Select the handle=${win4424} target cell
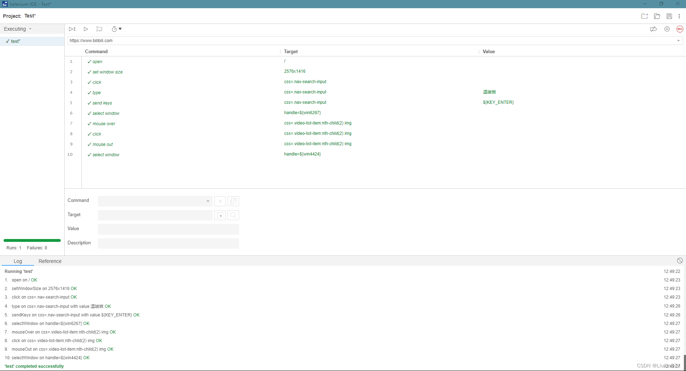Image resolution: width=686 pixels, height=371 pixels. (302, 154)
